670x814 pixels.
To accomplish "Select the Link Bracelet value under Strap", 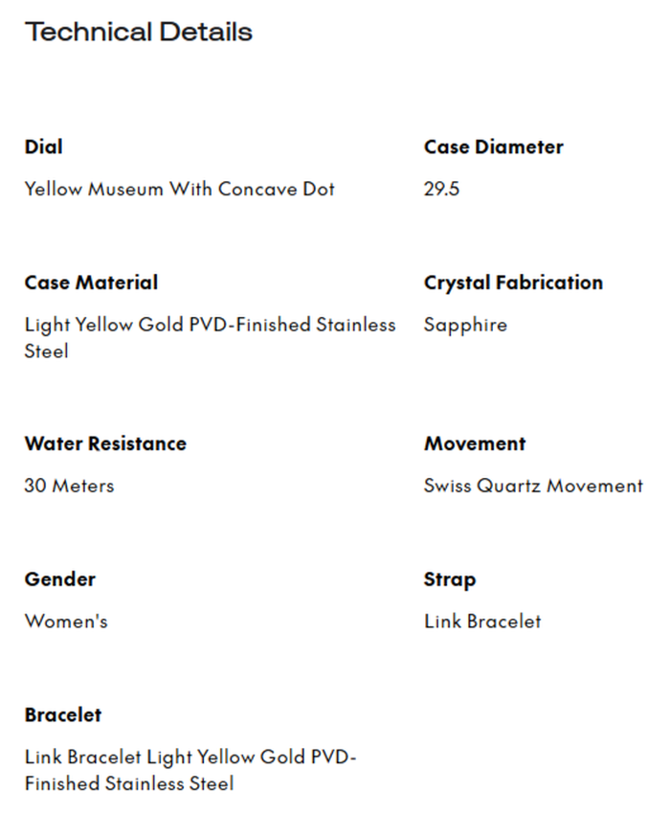I will coord(482,621).
